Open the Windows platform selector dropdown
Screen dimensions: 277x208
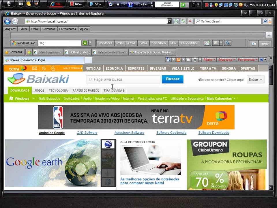point(22,99)
